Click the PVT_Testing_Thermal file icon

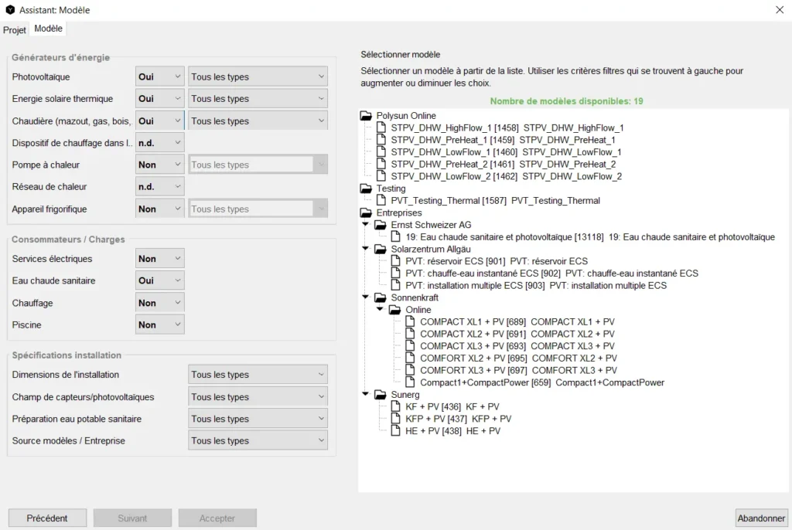[x=381, y=201]
